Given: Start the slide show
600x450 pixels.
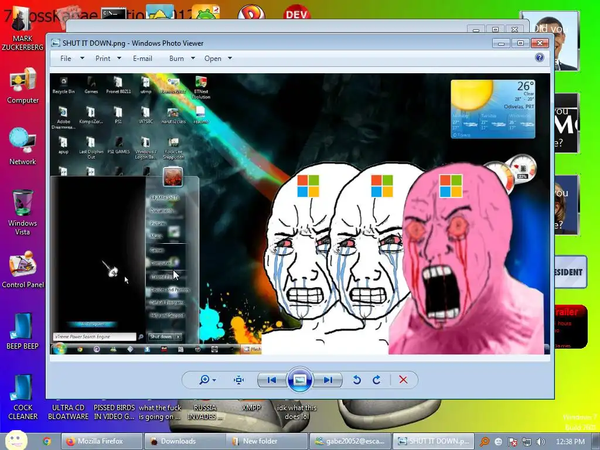Looking at the screenshot, I should pyautogui.click(x=299, y=380).
